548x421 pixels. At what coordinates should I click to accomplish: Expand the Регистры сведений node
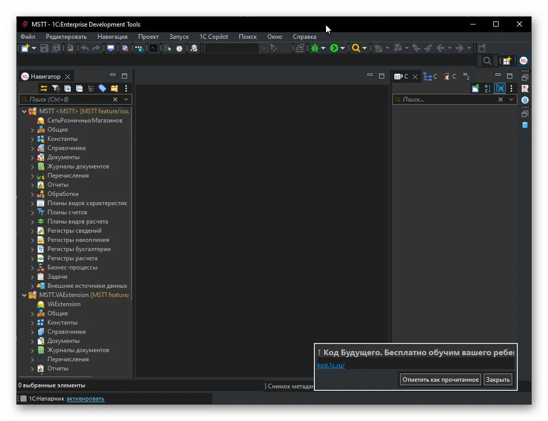[32, 231]
